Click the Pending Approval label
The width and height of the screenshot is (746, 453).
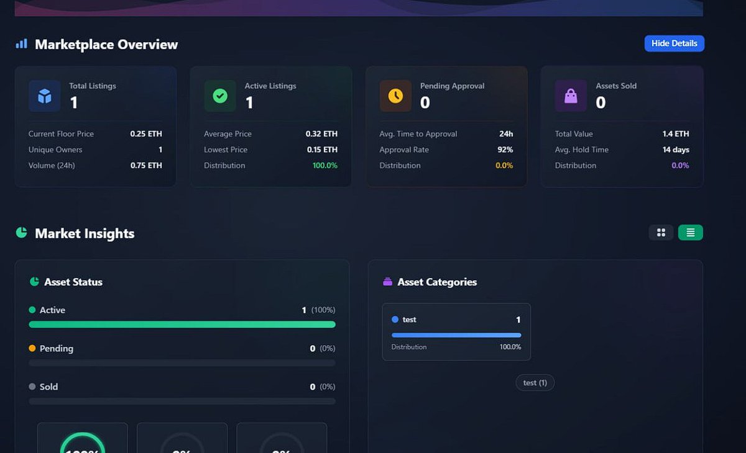[x=452, y=86]
